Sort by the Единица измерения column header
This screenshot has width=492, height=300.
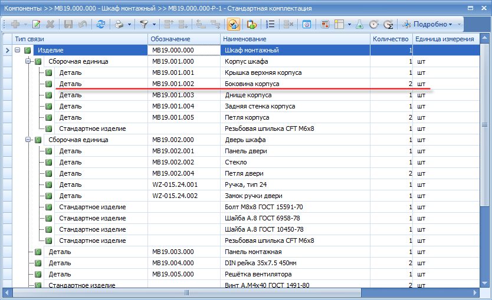point(446,39)
